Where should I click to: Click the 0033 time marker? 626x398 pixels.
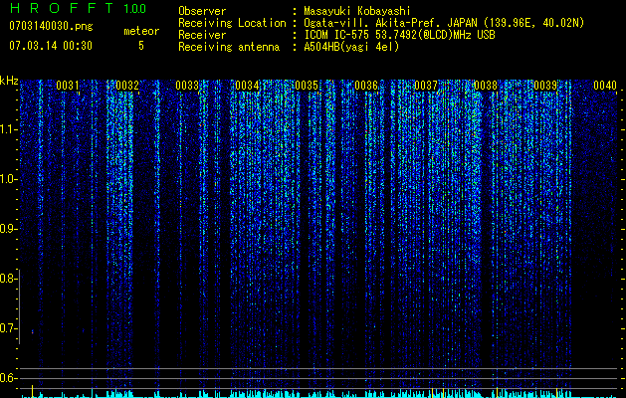[x=187, y=86]
